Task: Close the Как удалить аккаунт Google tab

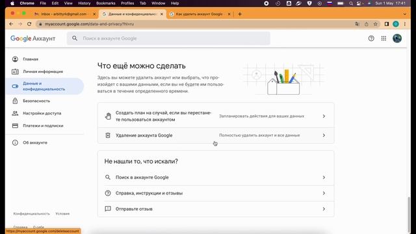Action: (229, 14)
